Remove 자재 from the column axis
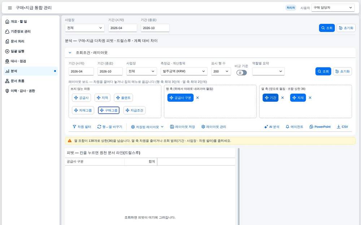Screen dimensions: 361x225 point(310,98)
